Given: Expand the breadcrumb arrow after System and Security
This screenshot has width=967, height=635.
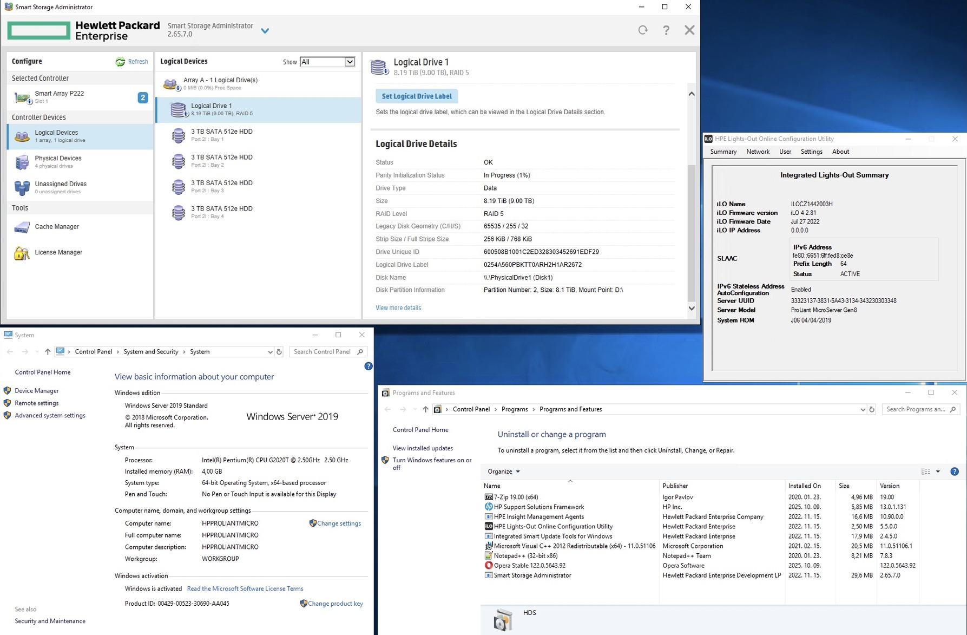Looking at the screenshot, I should pos(184,352).
